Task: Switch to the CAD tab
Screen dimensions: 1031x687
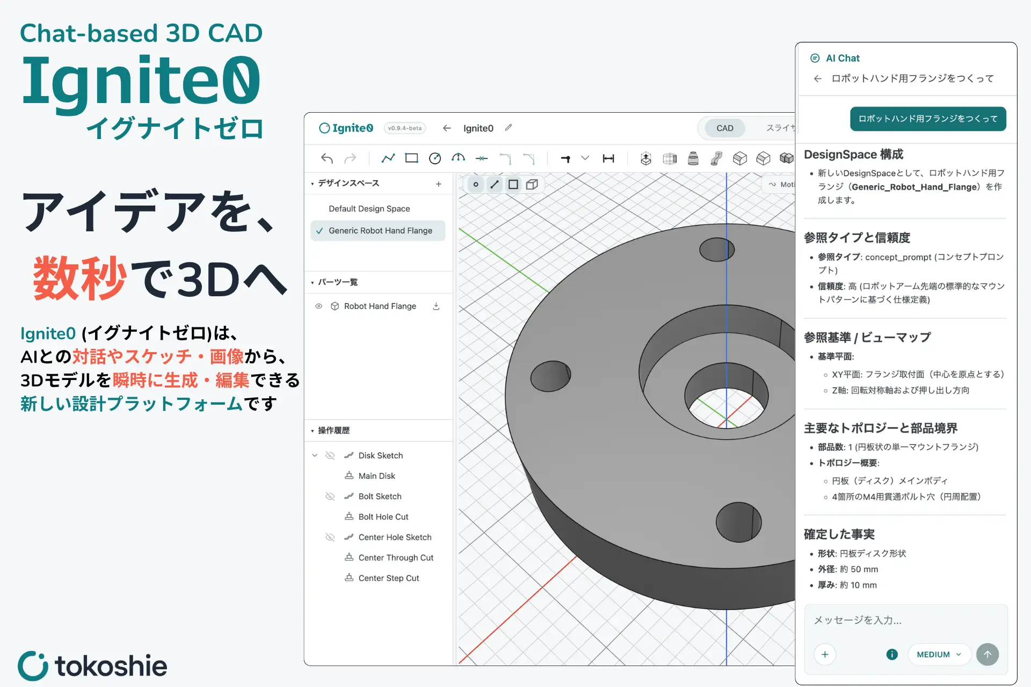Action: tap(724, 128)
